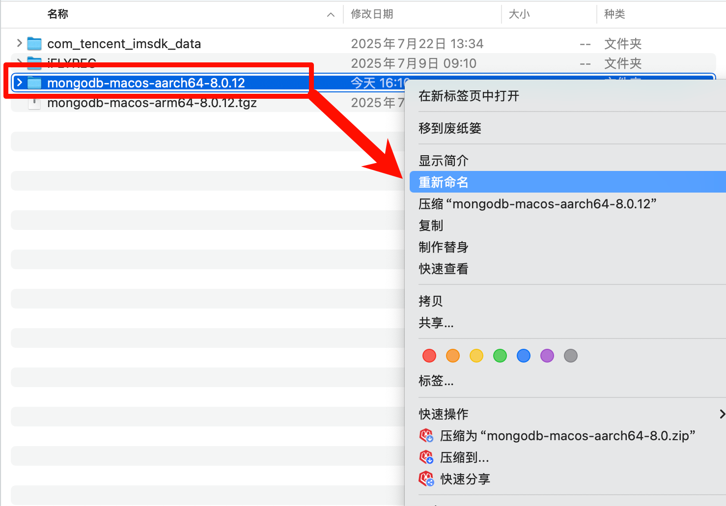Select 压缩到... menu entry
The width and height of the screenshot is (726, 506).
[465, 457]
